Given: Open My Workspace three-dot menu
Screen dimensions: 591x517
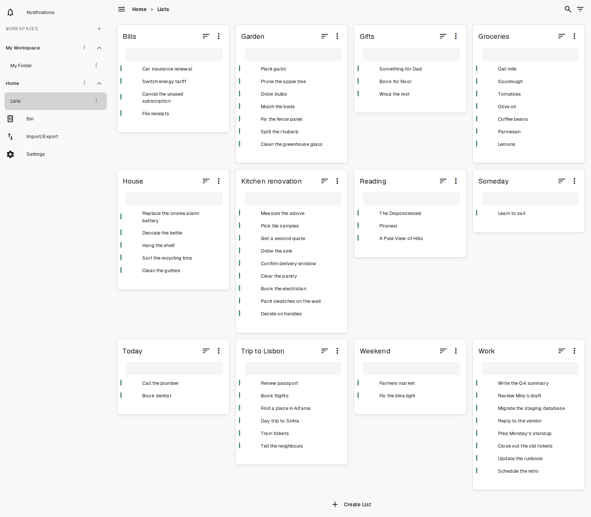Looking at the screenshot, I should [84, 48].
